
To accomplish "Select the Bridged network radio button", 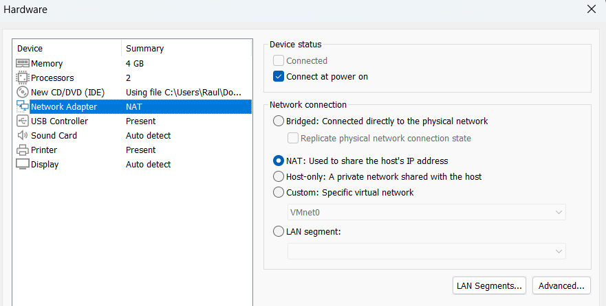I will 279,121.
